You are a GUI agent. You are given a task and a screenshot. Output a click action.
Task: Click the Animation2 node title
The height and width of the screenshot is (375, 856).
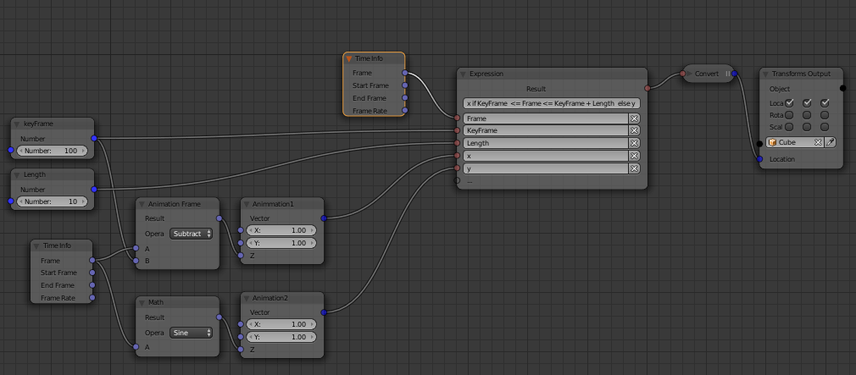(270, 298)
